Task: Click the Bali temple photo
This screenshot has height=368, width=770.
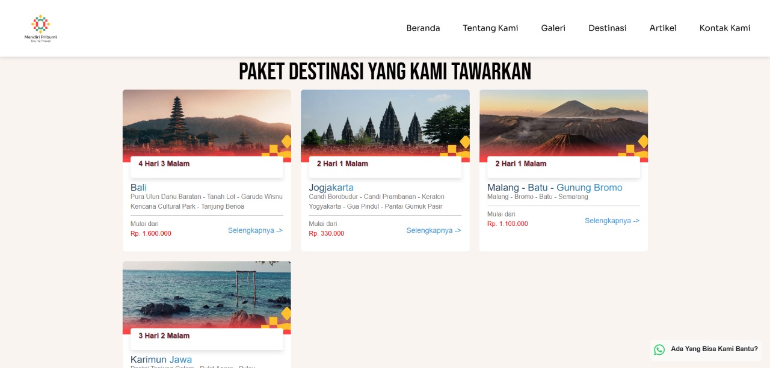Action: [207, 126]
